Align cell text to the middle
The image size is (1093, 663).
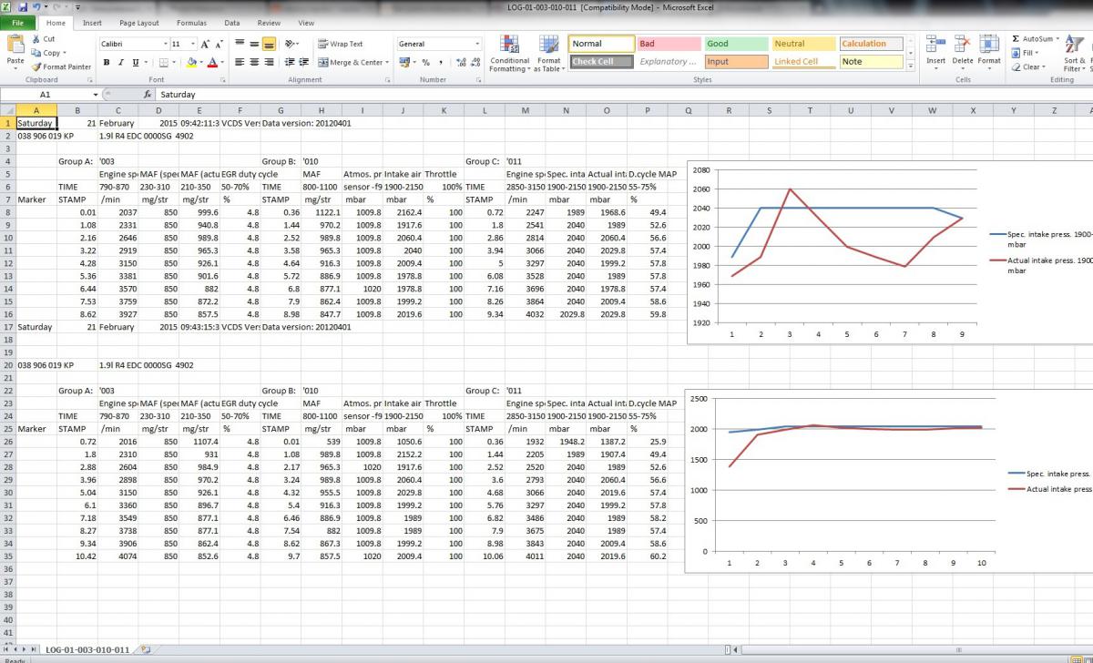[x=253, y=44]
